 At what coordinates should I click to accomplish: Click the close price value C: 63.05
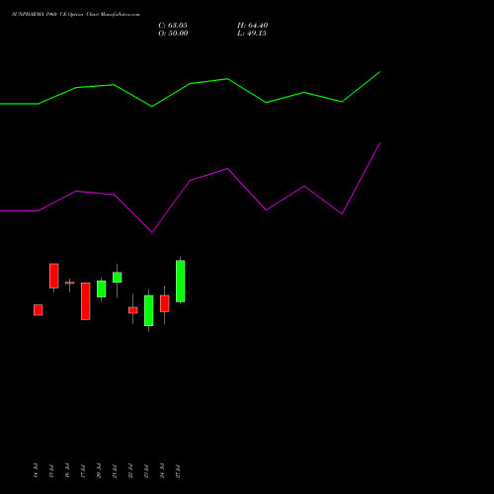pyautogui.click(x=173, y=26)
